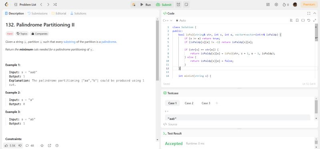Click code line 8 recursive return
This screenshot has height=149, width=320.
(233, 53)
